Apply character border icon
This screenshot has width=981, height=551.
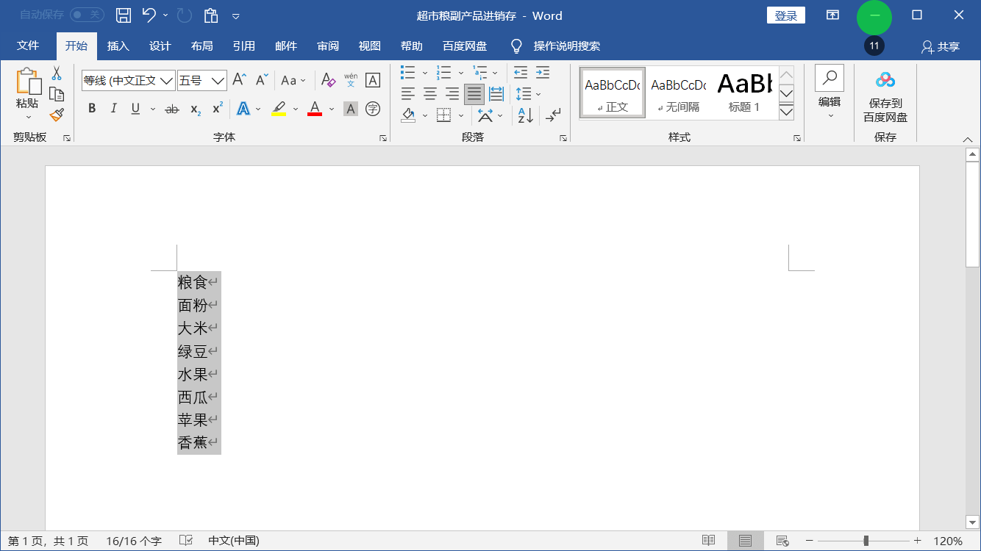pos(373,80)
